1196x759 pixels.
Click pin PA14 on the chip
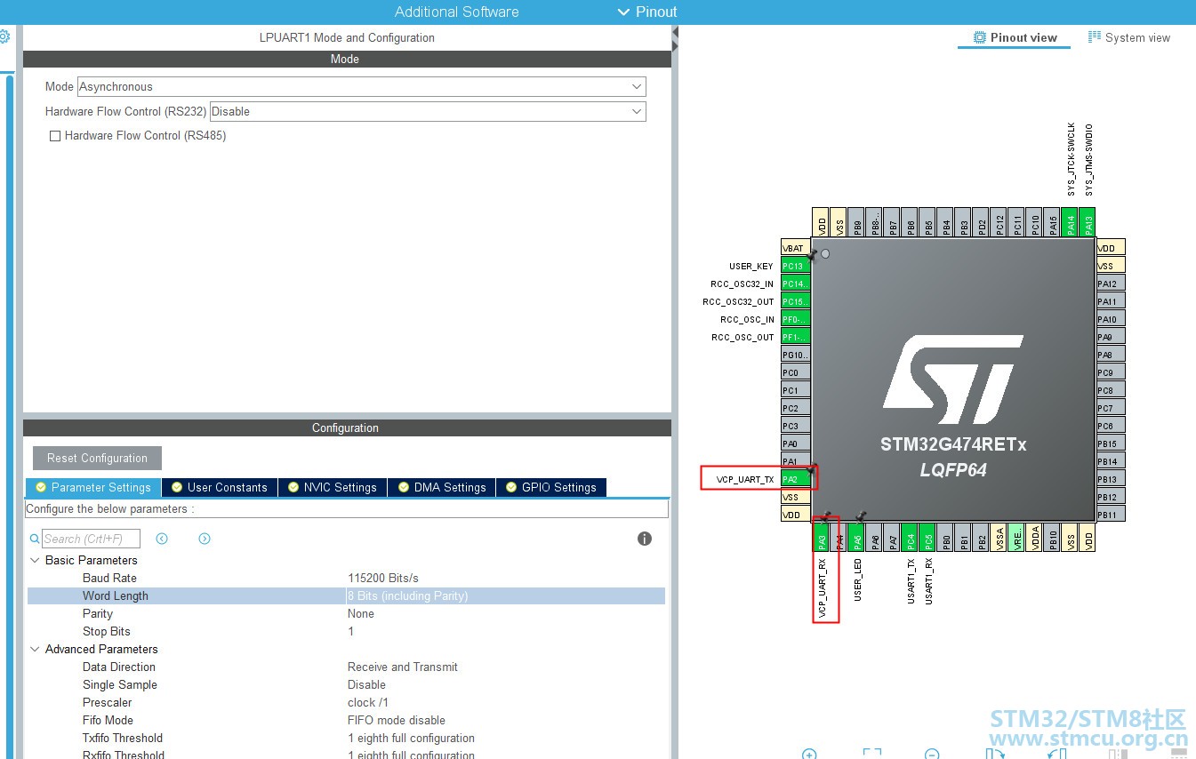pyautogui.click(x=1070, y=222)
